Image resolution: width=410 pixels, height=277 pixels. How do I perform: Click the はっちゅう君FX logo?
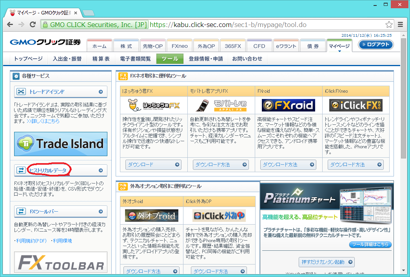pyautogui.click(x=154, y=105)
